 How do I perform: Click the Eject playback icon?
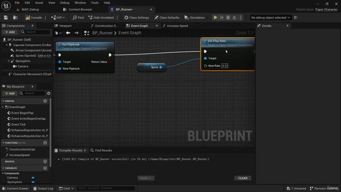click(x=234, y=18)
